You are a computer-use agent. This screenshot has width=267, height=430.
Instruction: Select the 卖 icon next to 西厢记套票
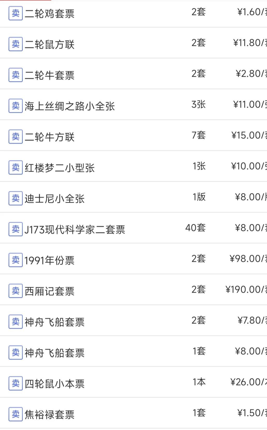(x=16, y=291)
